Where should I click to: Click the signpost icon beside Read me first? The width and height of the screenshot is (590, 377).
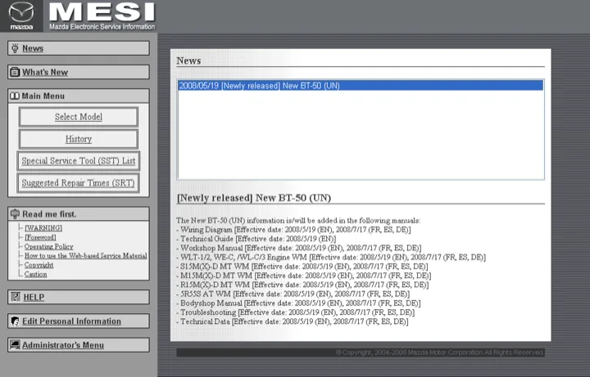(x=15, y=214)
